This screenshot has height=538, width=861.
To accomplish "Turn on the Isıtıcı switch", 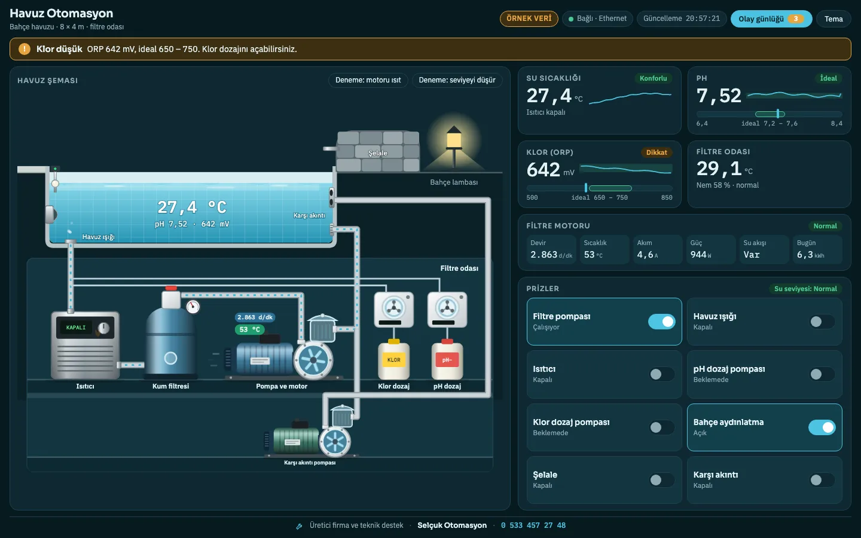I will [661, 374].
